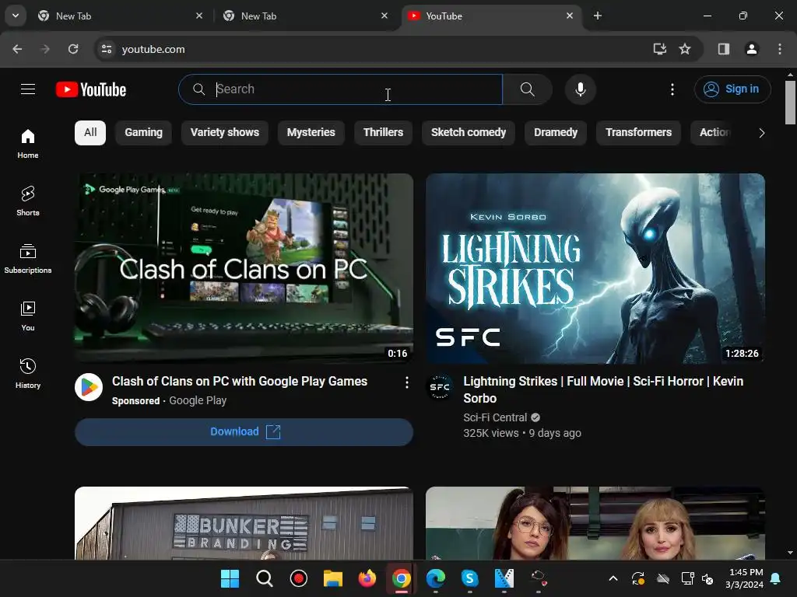Show hidden system tray icons
The image size is (797, 597).
click(613, 578)
